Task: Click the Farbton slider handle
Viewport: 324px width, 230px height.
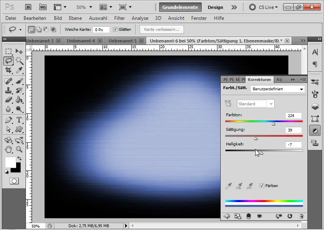Action: (x=274, y=124)
